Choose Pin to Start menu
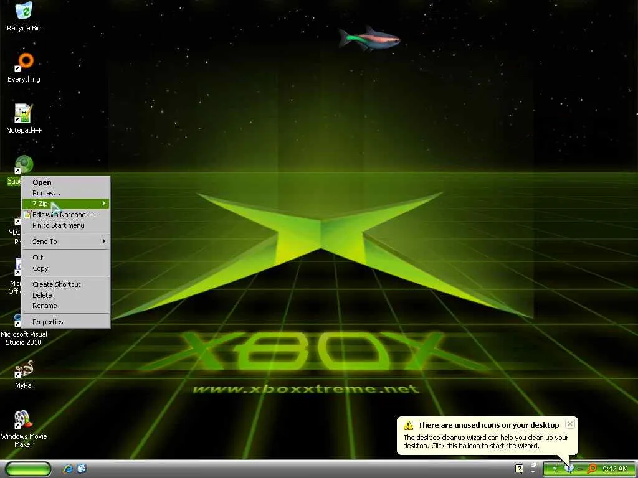This screenshot has height=478, width=638. 65,225
